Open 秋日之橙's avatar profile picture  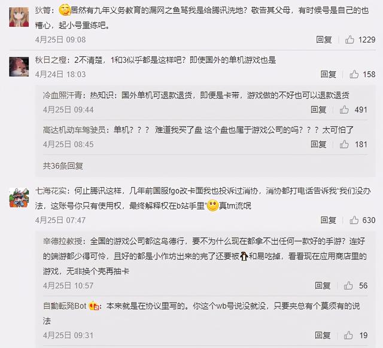coord(19,66)
